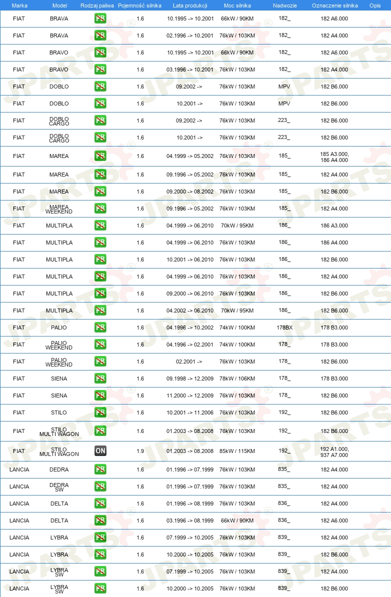The image size is (391, 597).
Task: Click petrol icon in BRAVA 66kW / 90KM row
Action: [100, 18]
